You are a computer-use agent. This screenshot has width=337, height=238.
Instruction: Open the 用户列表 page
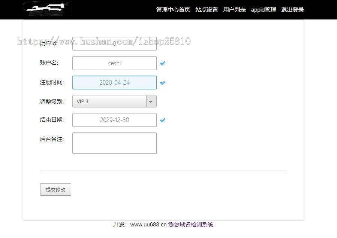click(234, 10)
